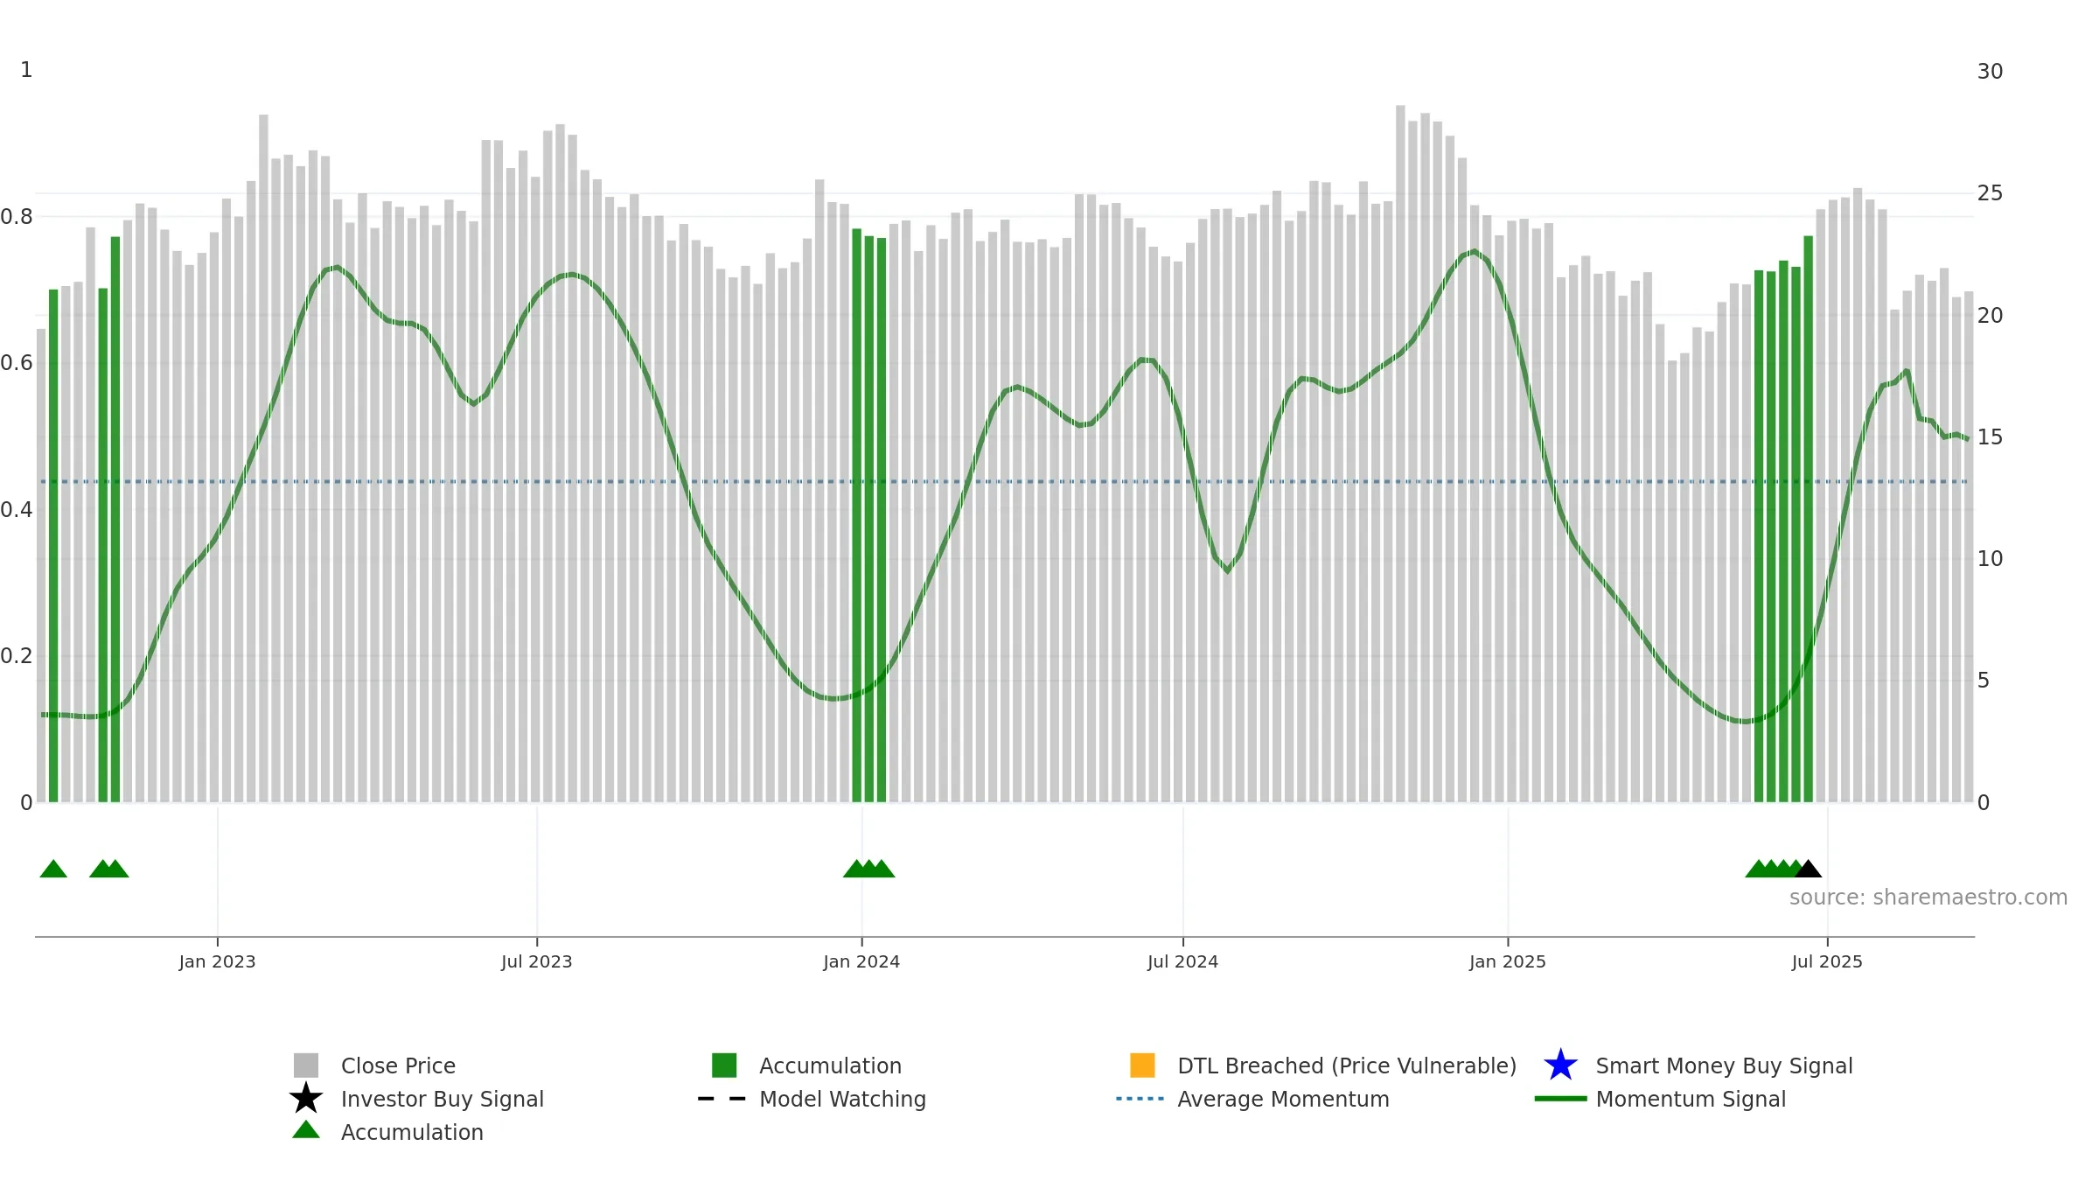Click the green Accumulation legend square
This screenshot has height=1181, width=2099.
[x=724, y=1065]
